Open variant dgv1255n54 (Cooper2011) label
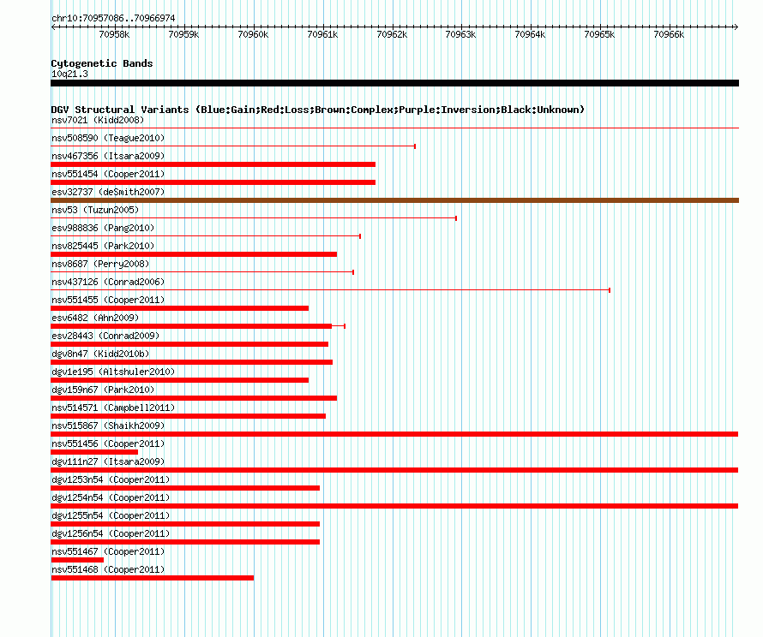This screenshot has width=763, height=637. (x=111, y=515)
